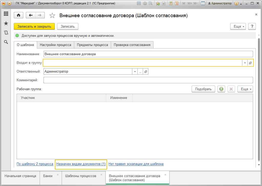Expand the Ответственный dropdown arrow

135,72
